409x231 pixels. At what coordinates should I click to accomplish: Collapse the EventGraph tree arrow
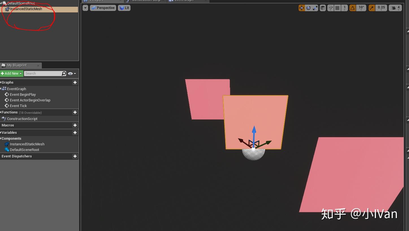pos(1,89)
